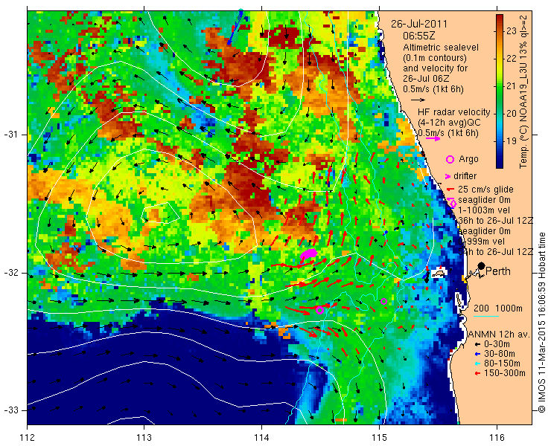Click the time text 06:55Z
The width and height of the screenshot is (551, 446).
point(418,36)
